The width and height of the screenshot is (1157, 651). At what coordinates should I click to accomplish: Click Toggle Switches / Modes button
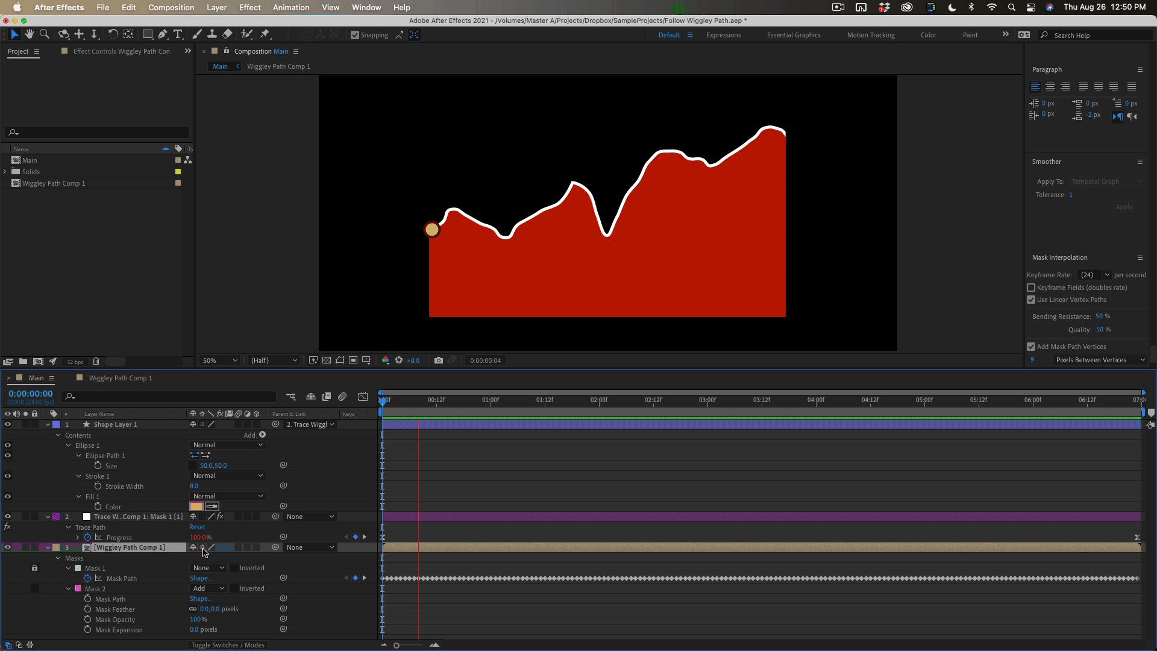228,645
